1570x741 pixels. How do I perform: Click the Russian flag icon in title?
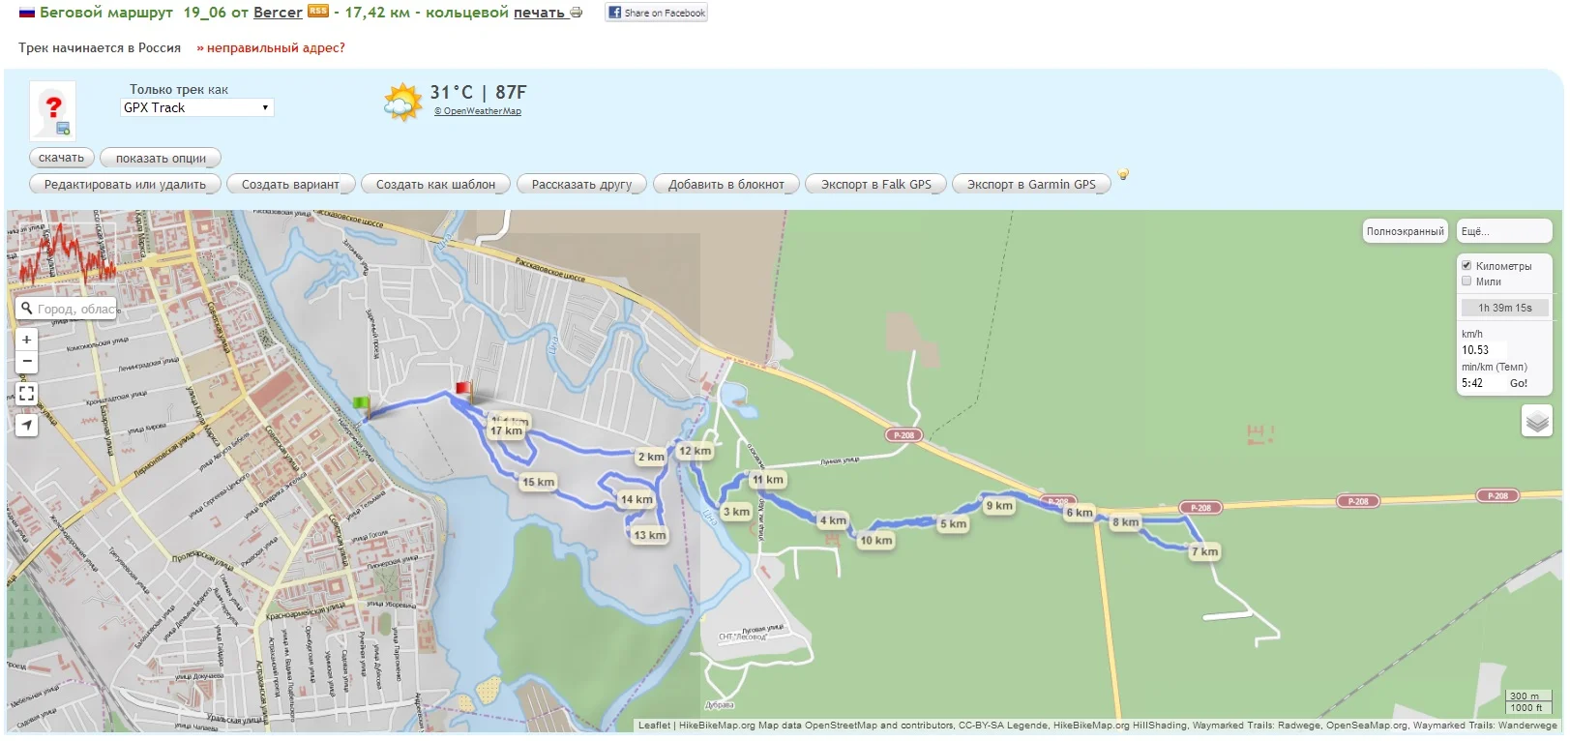(27, 13)
